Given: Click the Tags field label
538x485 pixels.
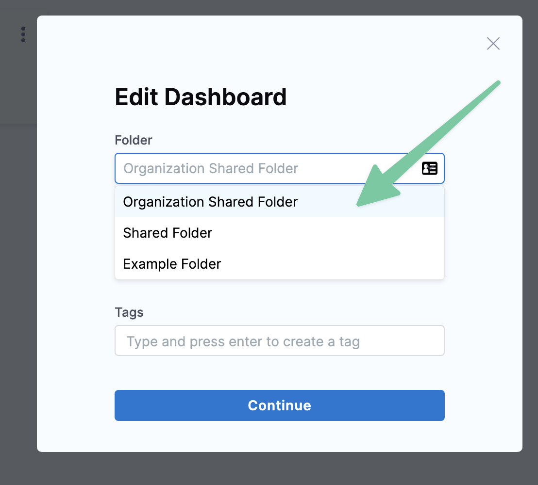Looking at the screenshot, I should pyautogui.click(x=129, y=312).
